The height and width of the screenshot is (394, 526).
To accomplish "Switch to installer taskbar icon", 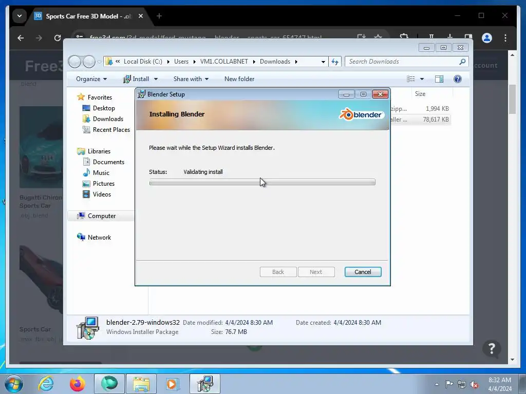I will (205, 384).
